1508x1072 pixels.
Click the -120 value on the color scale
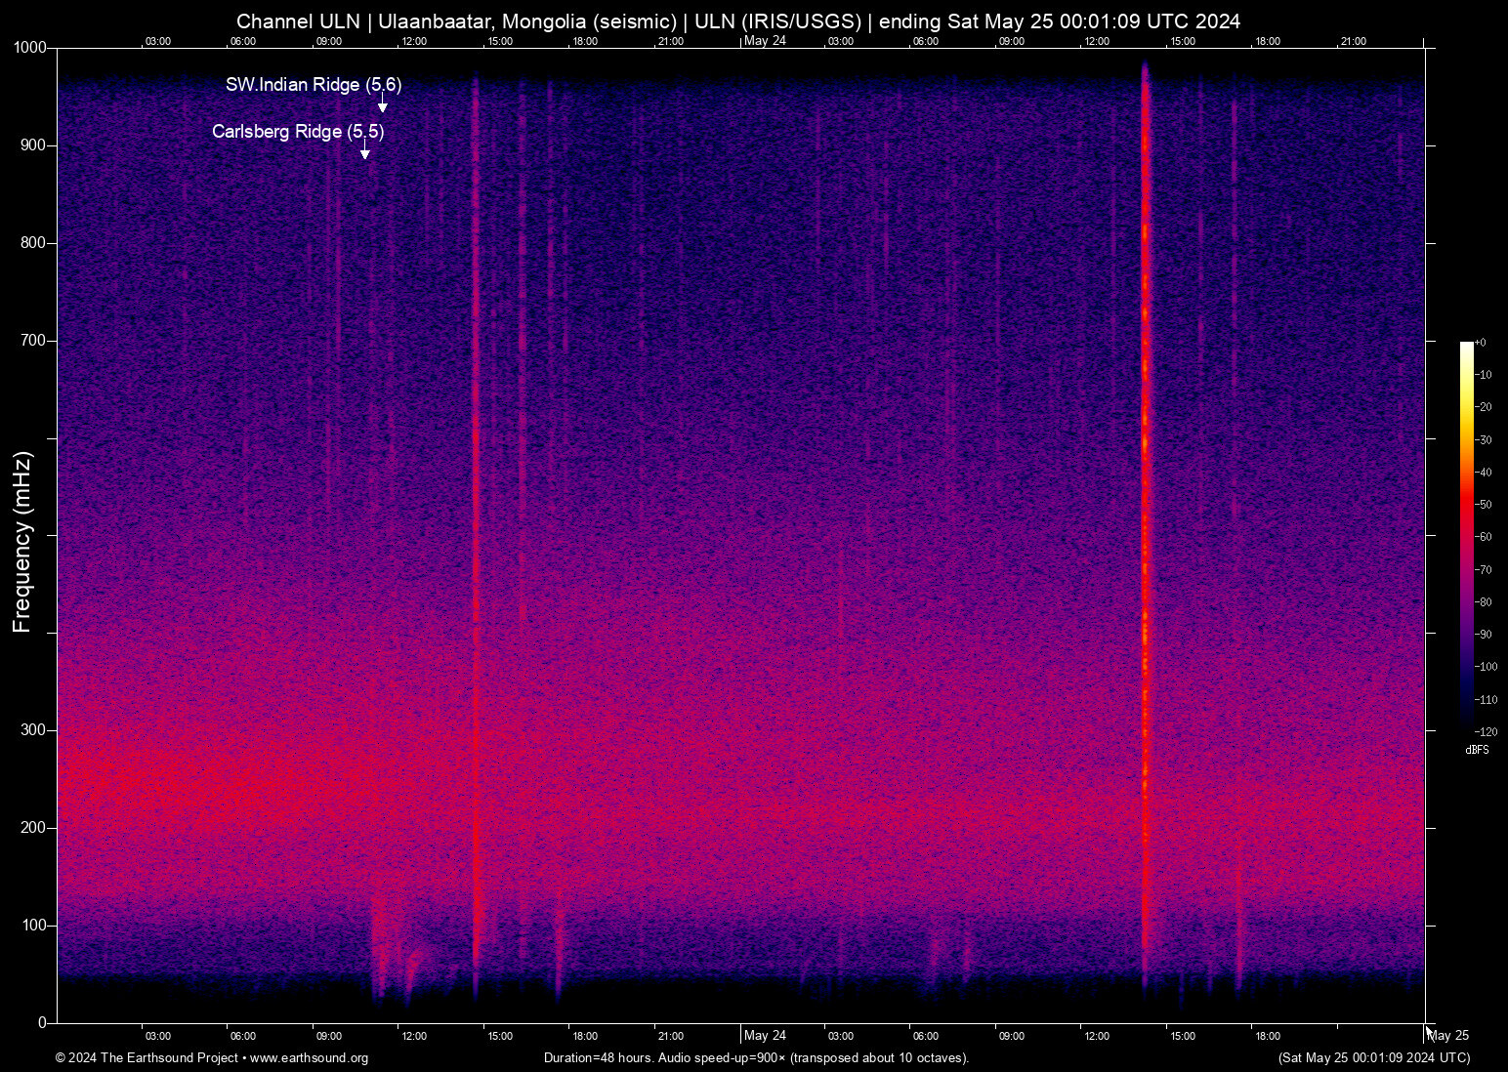(x=1486, y=731)
